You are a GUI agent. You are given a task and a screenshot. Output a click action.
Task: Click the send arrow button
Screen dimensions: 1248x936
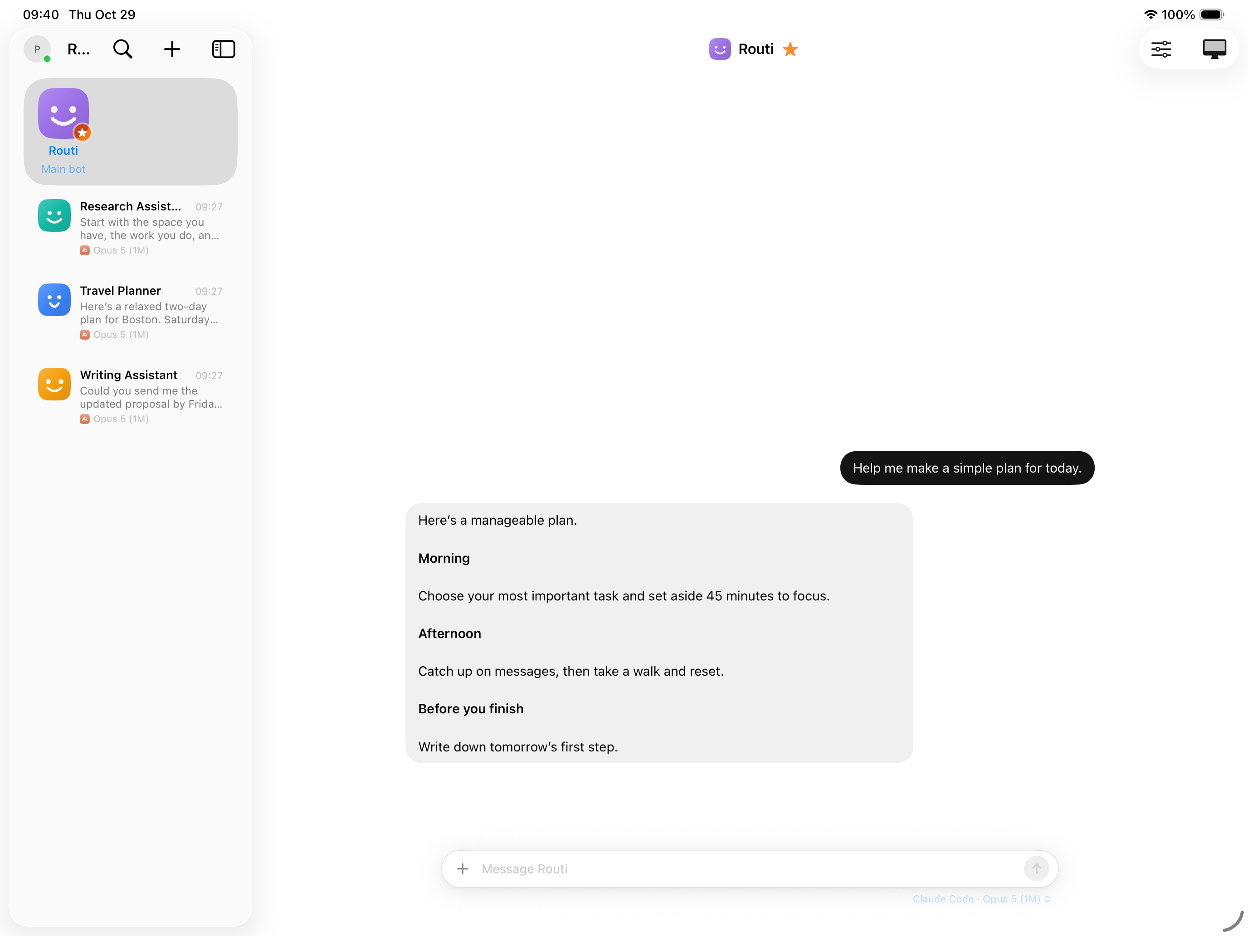[x=1036, y=869]
